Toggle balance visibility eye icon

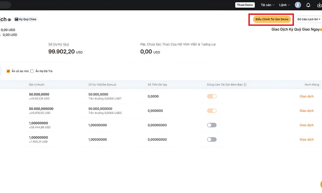(9, 20)
